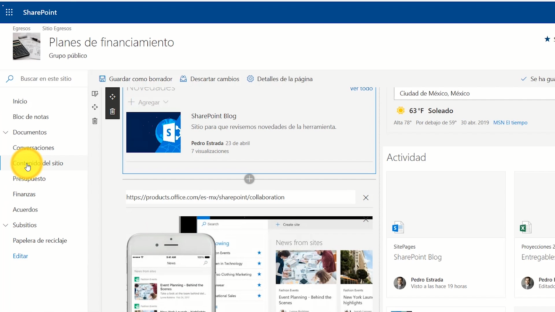
Task: Click SitePages label on activity card
Action: pos(404,247)
